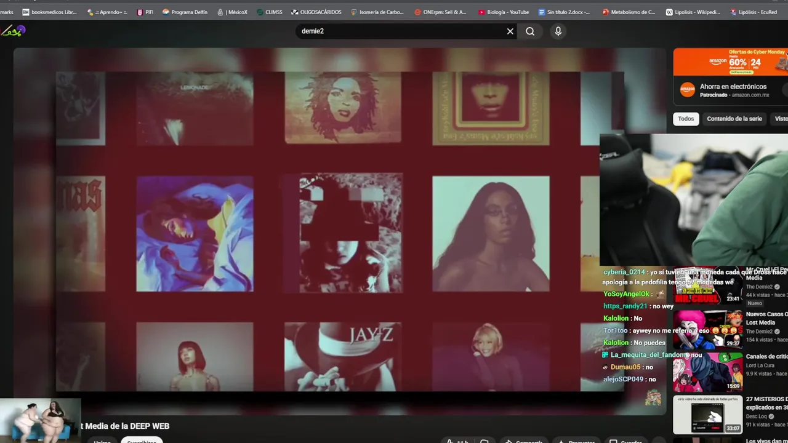Open the Lipolisis - Wikipedi... bookmark
This screenshot has width=788, height=443.
click(693, 12)
